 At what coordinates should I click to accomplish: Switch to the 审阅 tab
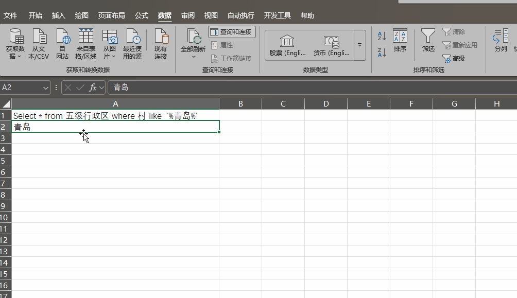187,15
